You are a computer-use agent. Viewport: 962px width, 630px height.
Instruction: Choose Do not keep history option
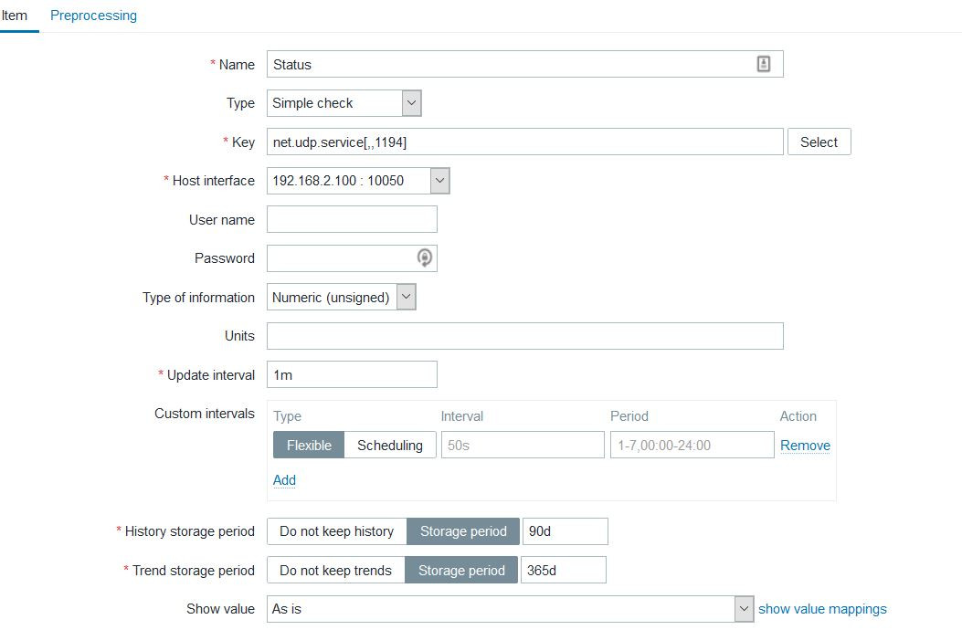[x=336, y=531]
